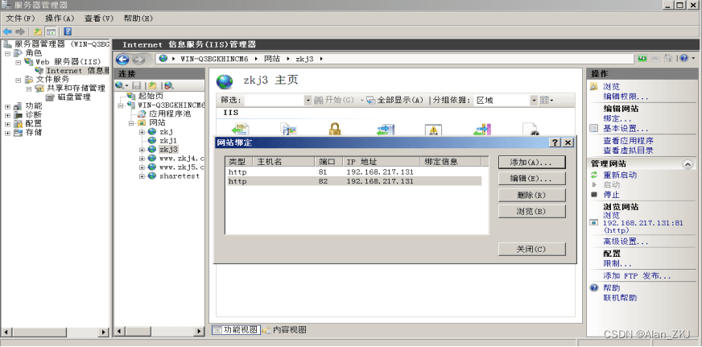Collapse the Web 服务器(IIS) tree node
702x347 pixels.
tap(19, 62)
